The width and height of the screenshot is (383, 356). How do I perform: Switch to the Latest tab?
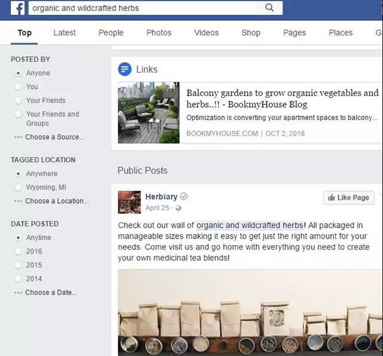pos(65,33)
